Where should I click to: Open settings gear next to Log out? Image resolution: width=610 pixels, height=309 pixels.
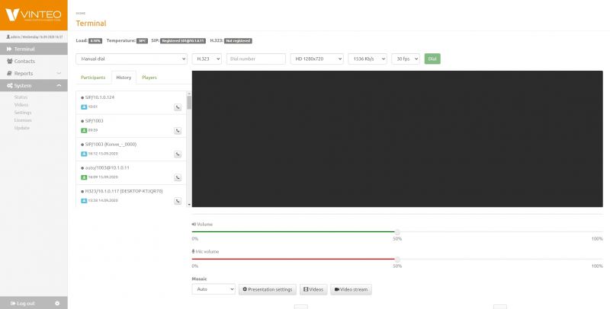[x=57, y=303]
